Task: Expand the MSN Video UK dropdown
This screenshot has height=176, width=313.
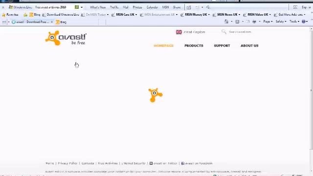Action: point(270,15)
